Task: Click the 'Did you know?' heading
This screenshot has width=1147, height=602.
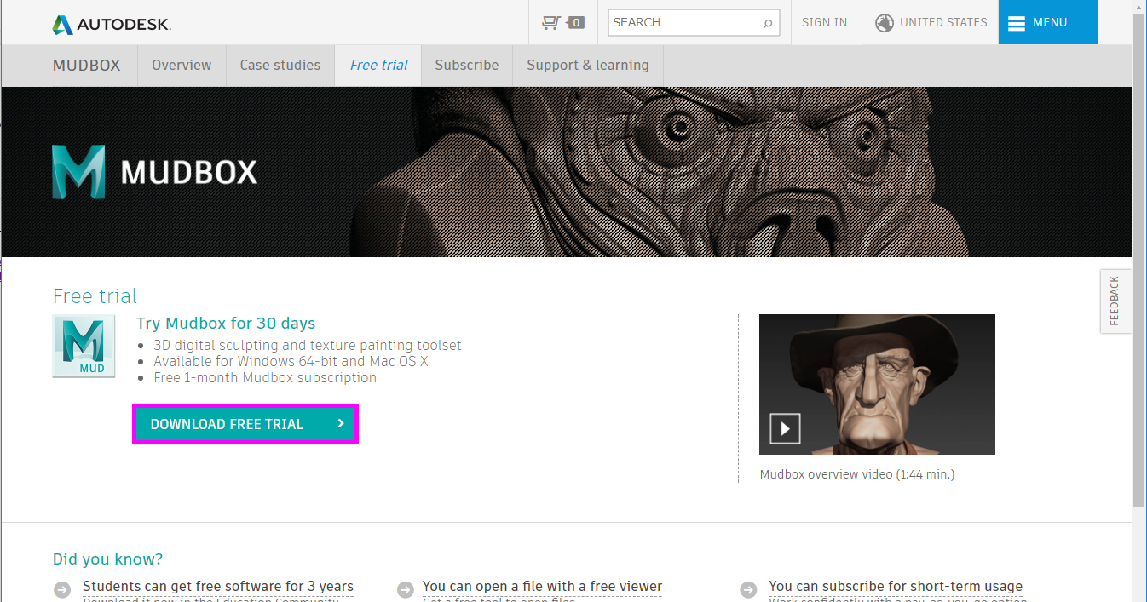Action: 107,559
